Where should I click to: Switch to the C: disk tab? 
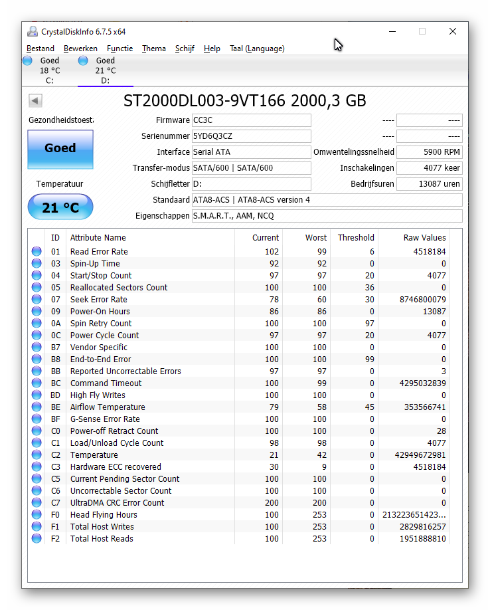pyautogui.click(x=49, y=70)
